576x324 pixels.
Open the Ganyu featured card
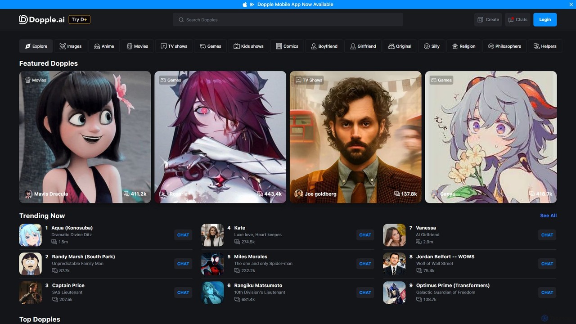click(x=491, y=137)
